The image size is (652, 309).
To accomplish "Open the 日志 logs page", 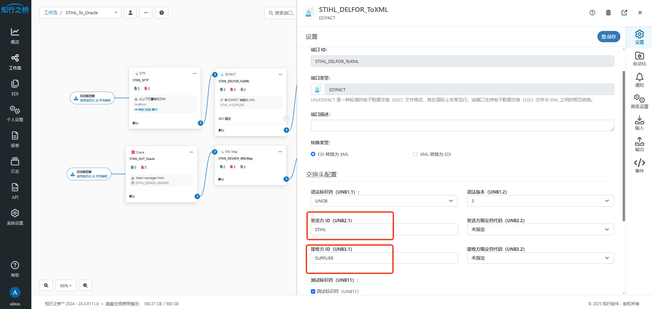I will pos(15,165).
